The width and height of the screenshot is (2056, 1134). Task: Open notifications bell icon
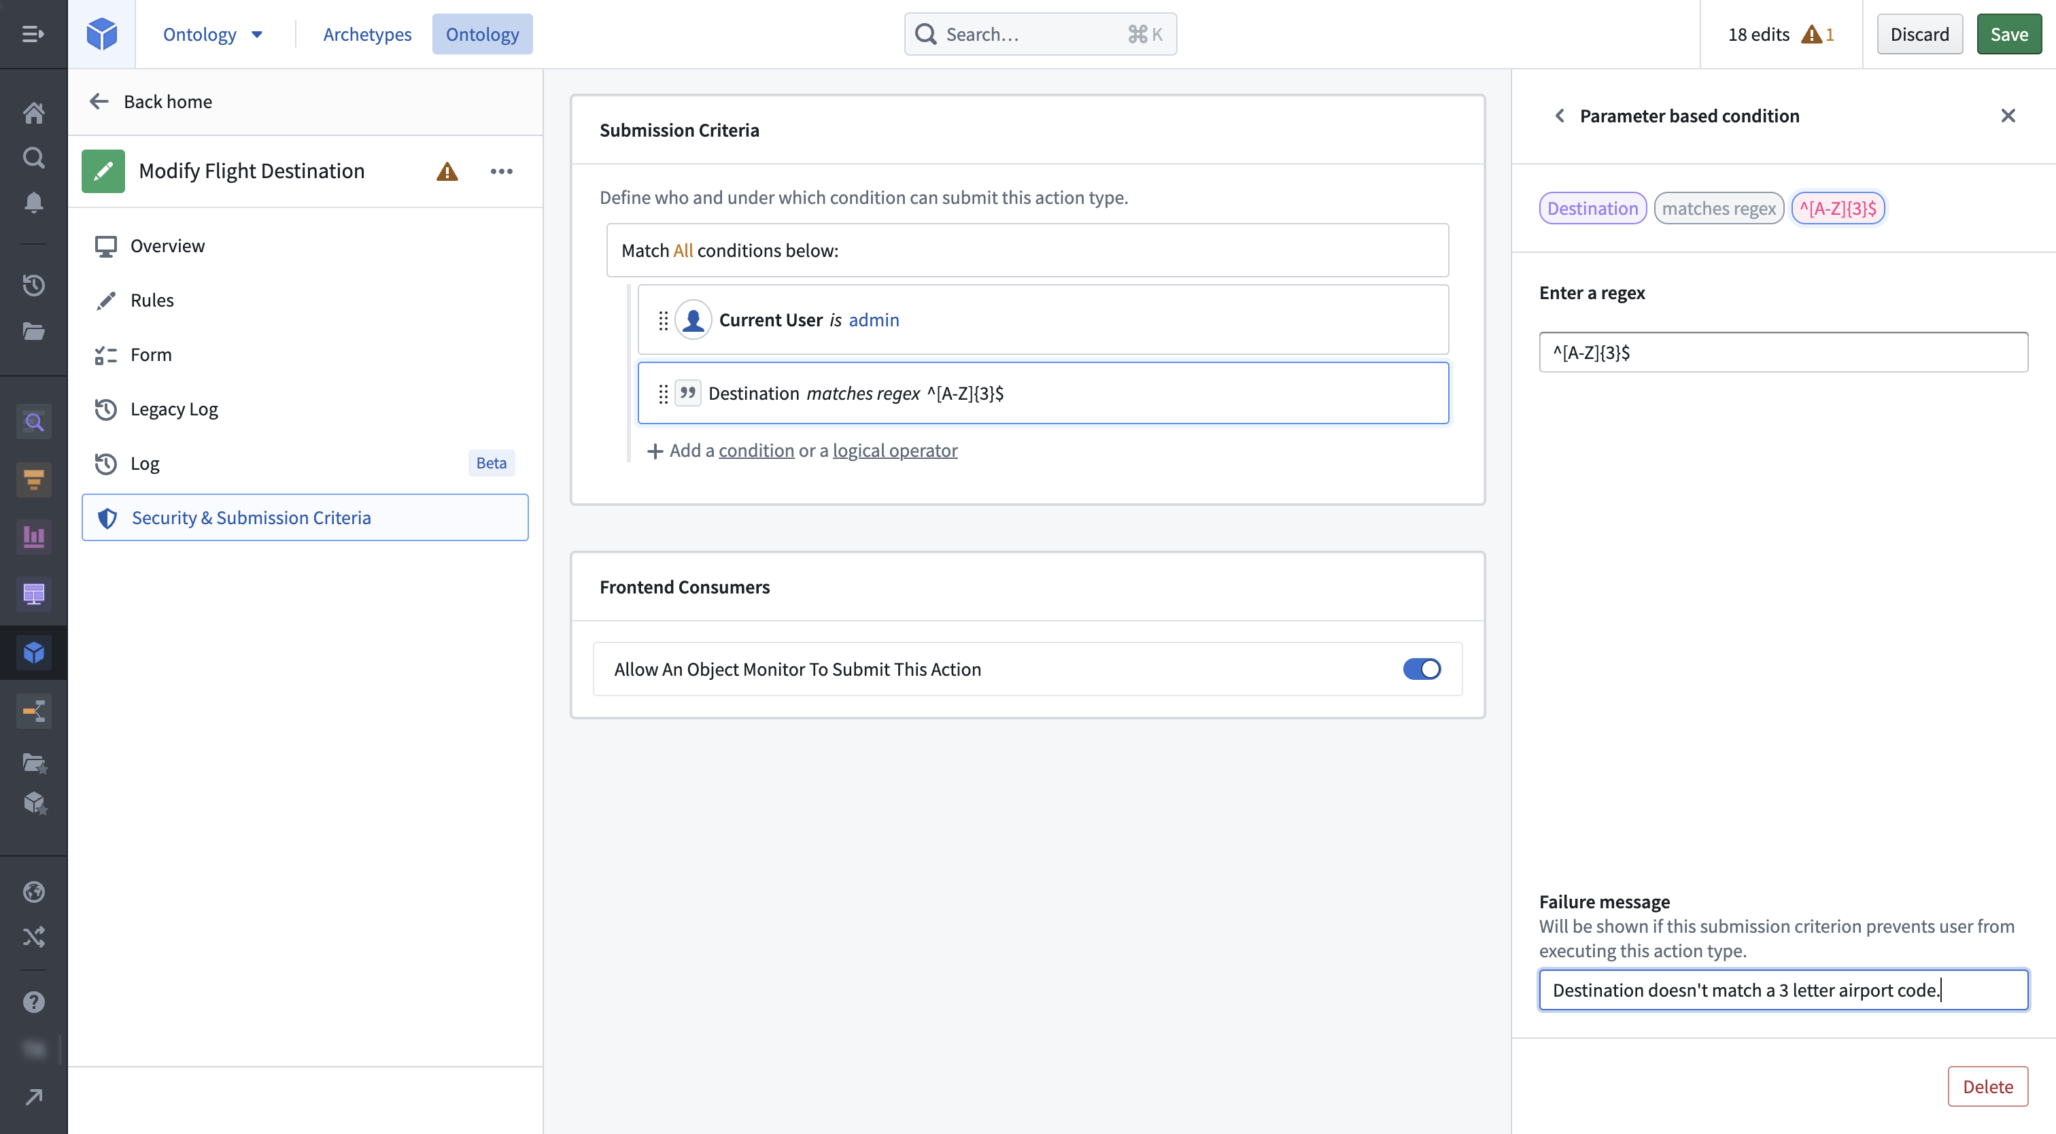[33, 203]
